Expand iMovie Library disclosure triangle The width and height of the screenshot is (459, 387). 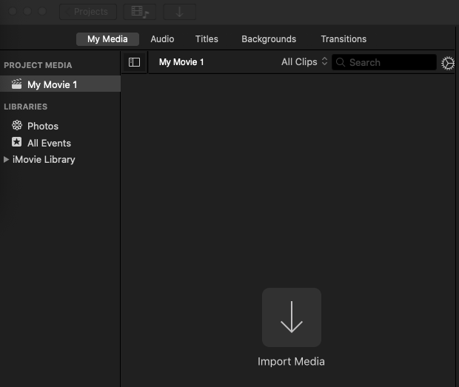click(x=6, y=159)
